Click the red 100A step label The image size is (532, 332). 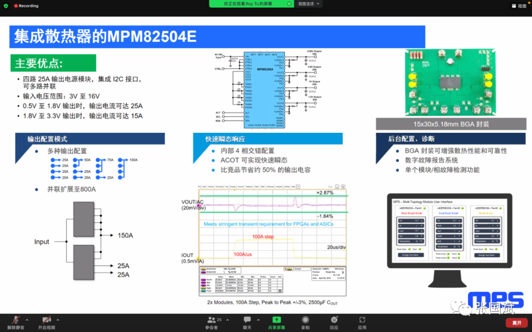click(x=263, y=237)
